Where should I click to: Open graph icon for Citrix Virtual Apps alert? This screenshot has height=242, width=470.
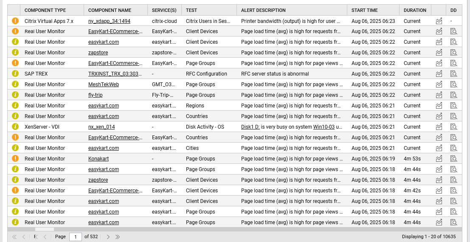tap(439, 21)
